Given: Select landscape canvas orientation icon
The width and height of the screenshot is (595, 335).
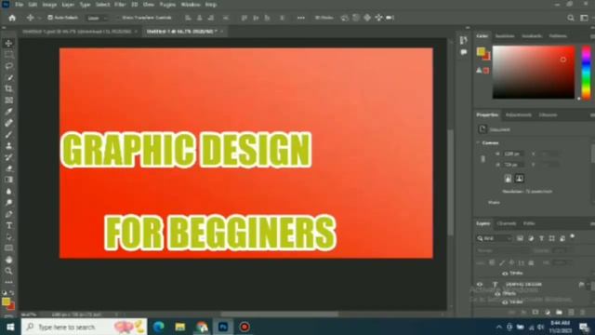Looking at the screenshot, I should coord(520,179).
